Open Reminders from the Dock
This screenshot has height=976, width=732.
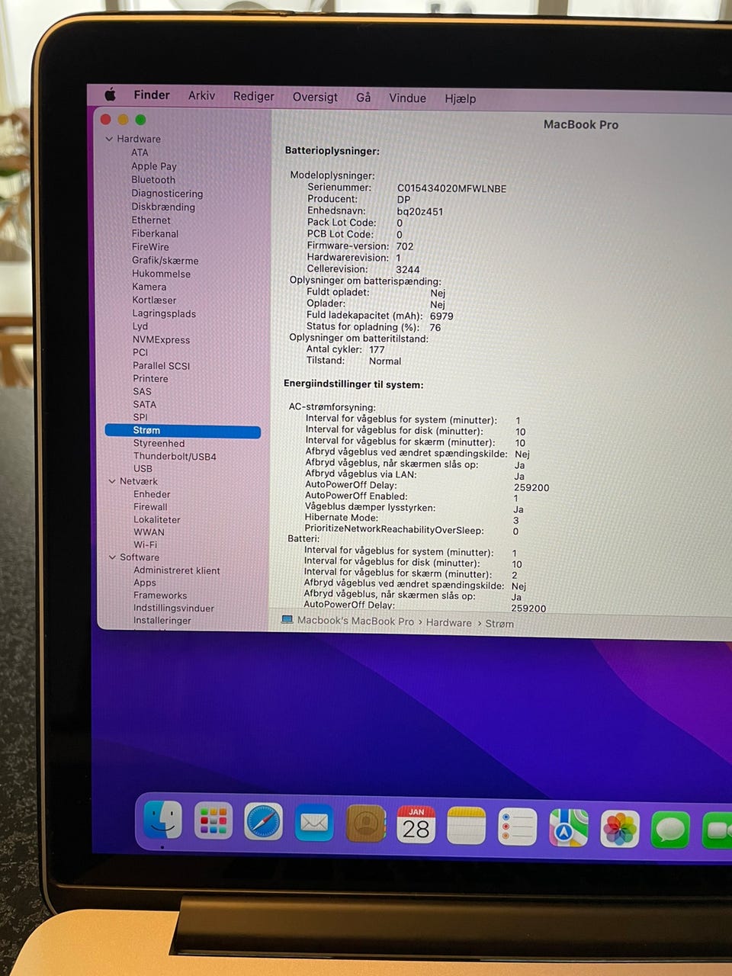coord(518,827)
